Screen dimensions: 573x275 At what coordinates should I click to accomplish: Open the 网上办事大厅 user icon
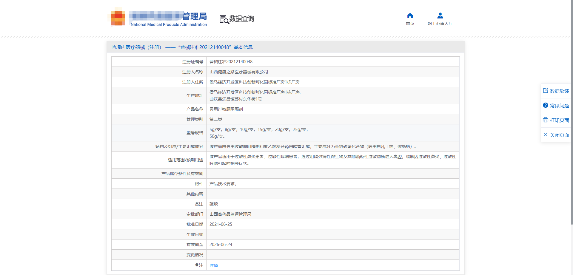(440, 16)
